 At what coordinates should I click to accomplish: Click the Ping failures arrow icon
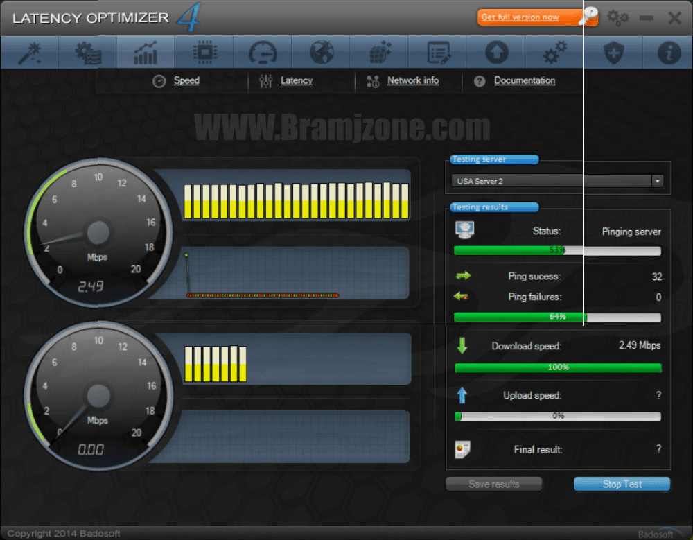point(461,296)
